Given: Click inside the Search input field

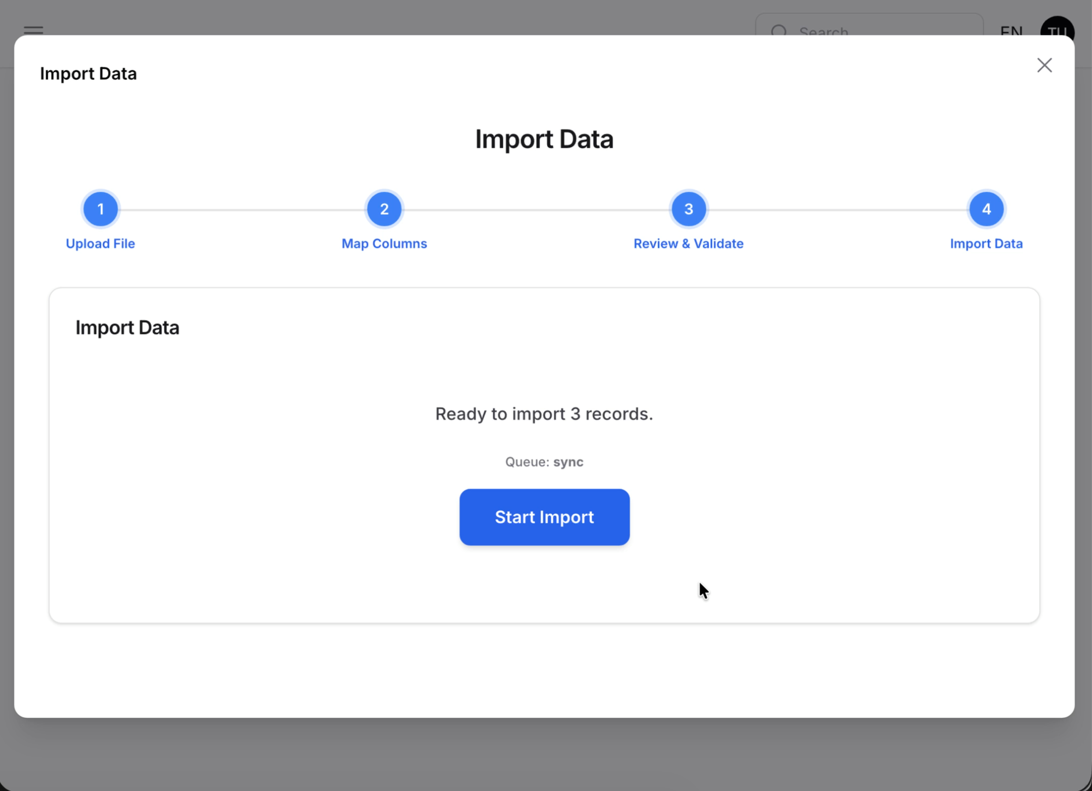Looking at the screenshot, I should (x=871, y=32).
